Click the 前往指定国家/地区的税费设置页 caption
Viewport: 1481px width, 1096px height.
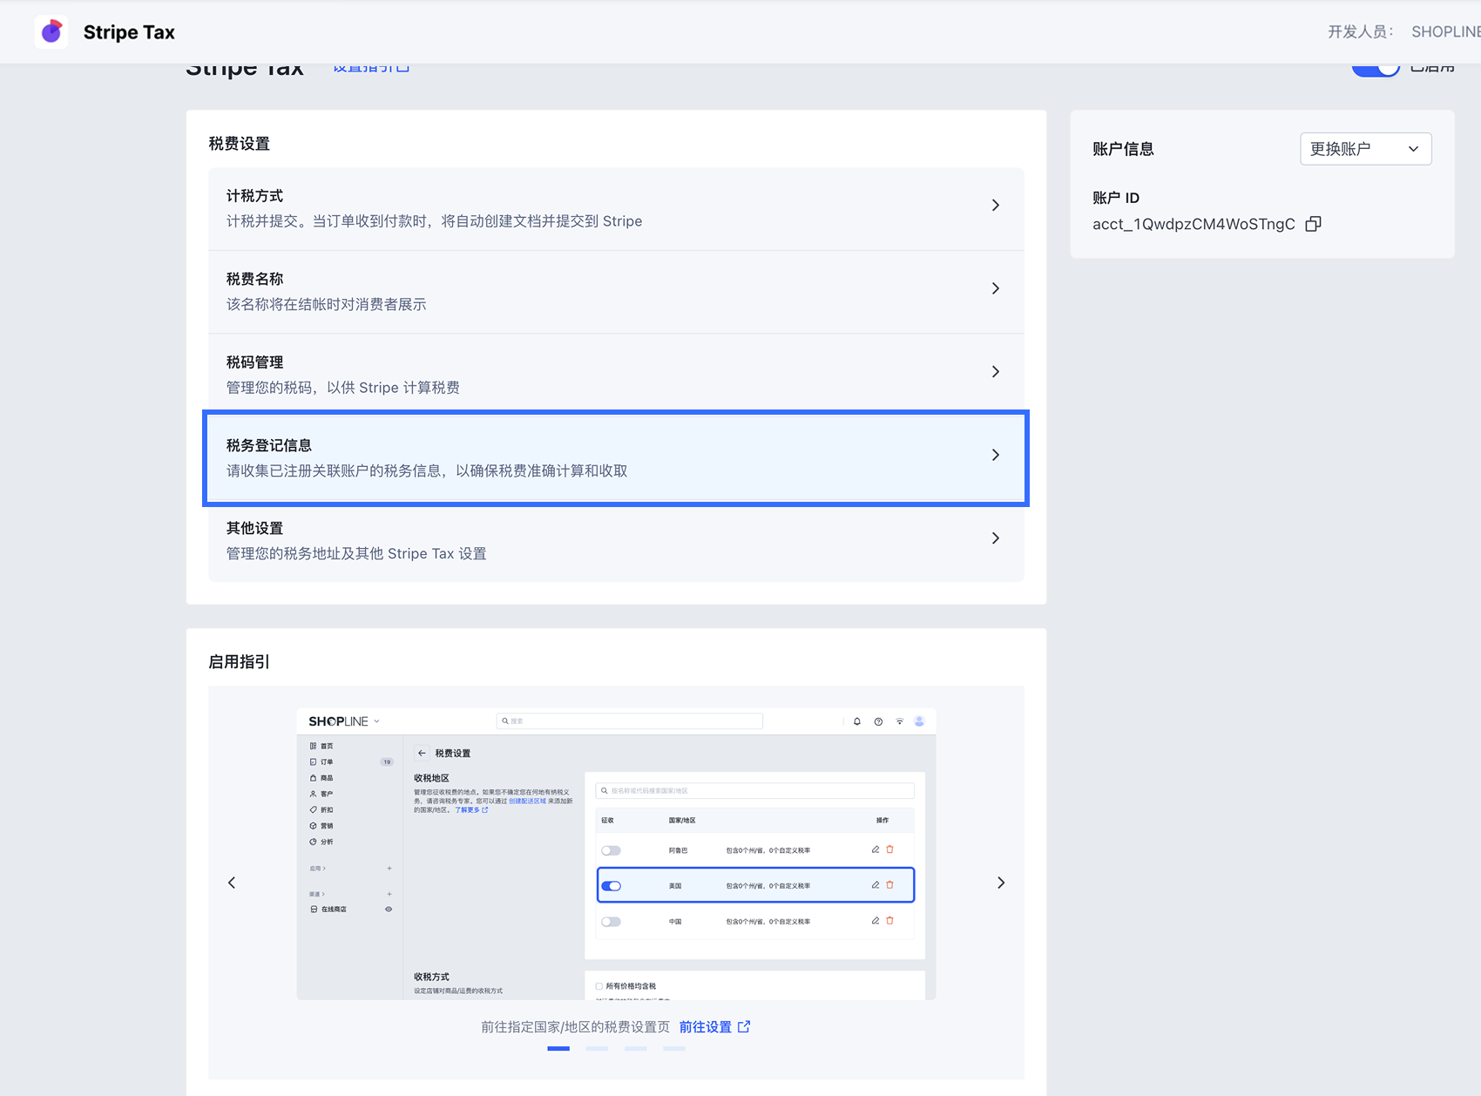(x=576, y=1027)
